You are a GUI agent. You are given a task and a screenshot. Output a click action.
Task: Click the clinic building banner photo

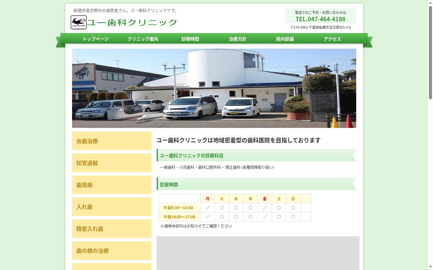[x=214, y=88]
